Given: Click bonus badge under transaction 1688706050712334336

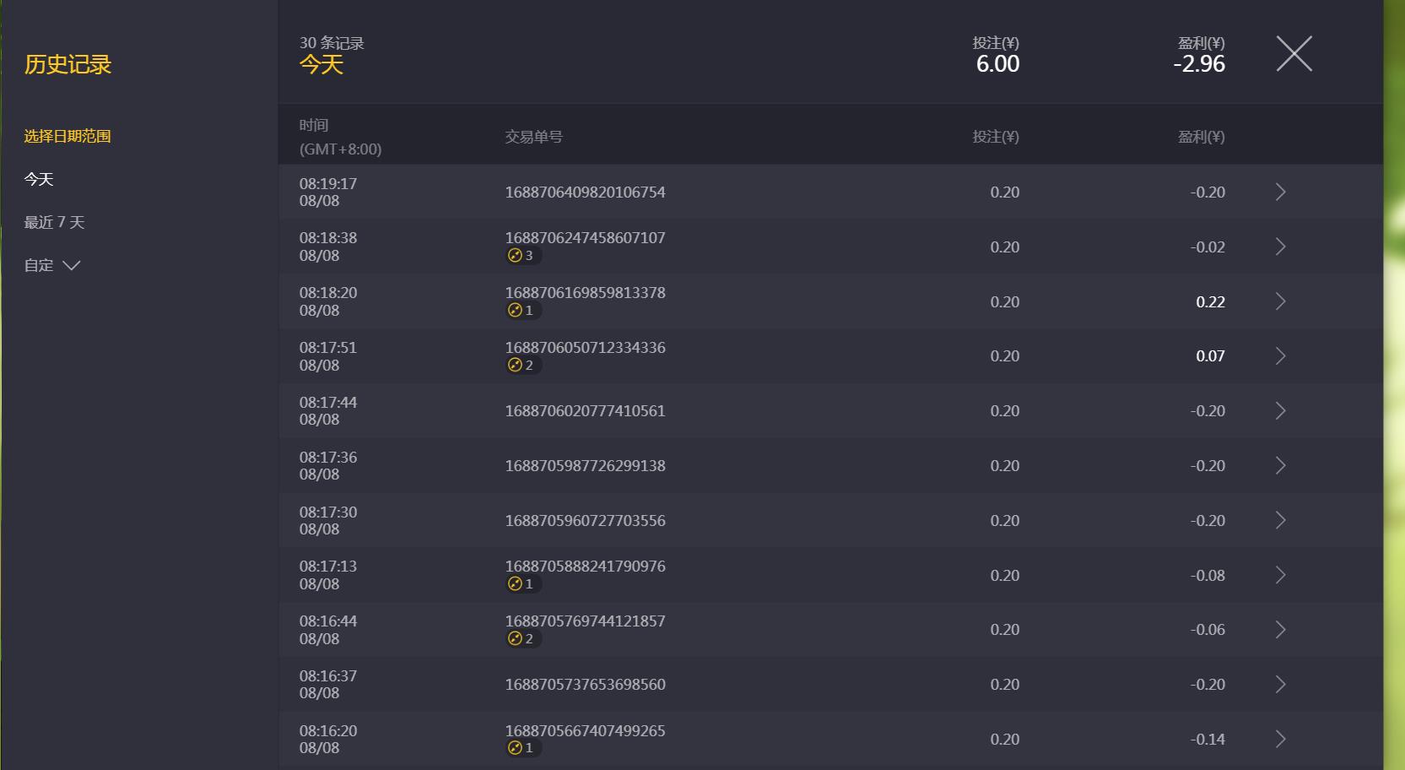Looking at the screenshot, I should 522,365.
